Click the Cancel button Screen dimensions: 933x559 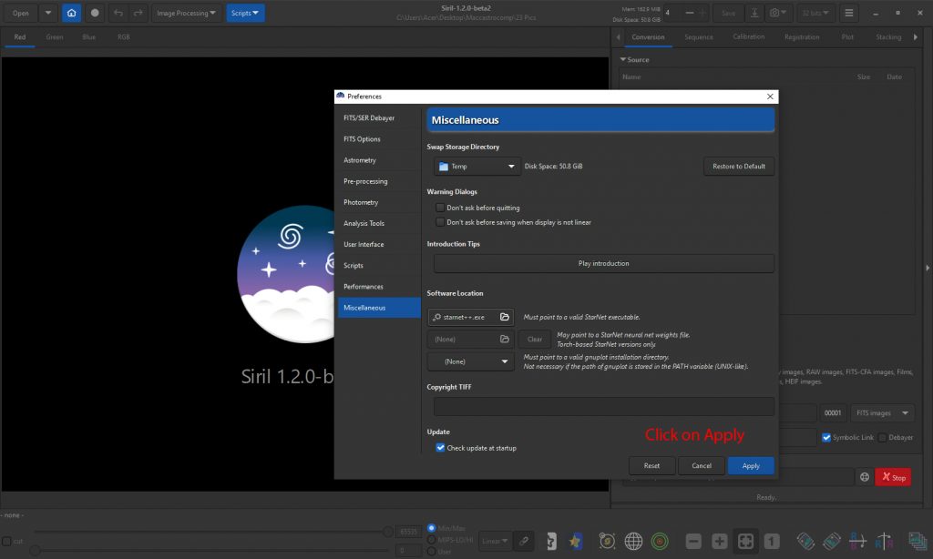point(702,465)
